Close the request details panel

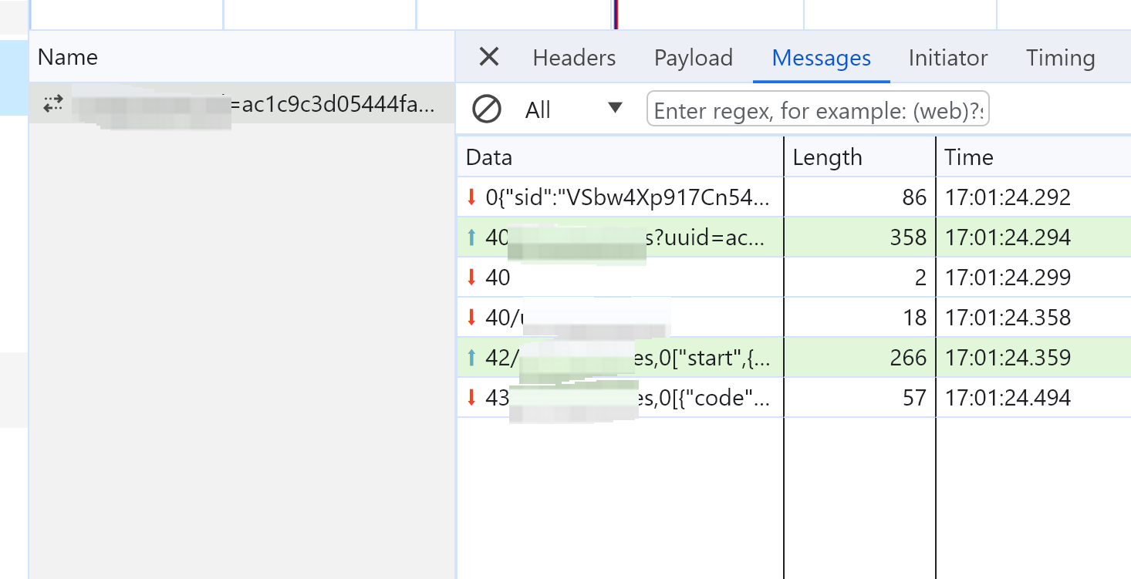coord(489,57)
